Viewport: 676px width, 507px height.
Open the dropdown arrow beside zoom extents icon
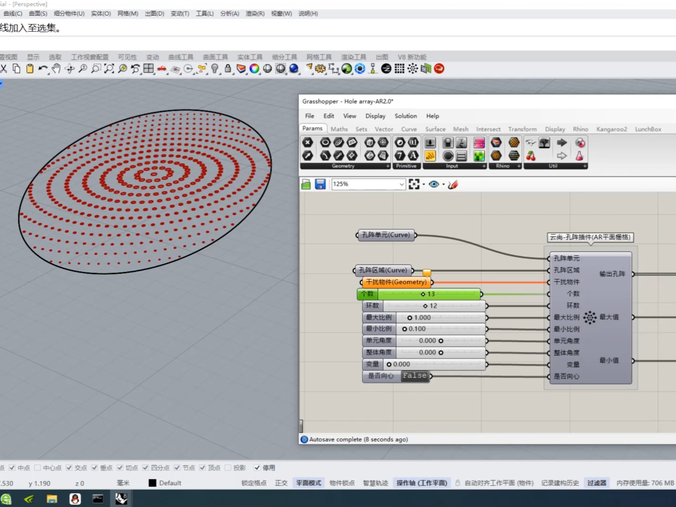pyautogui.click(x=424, y=184)
